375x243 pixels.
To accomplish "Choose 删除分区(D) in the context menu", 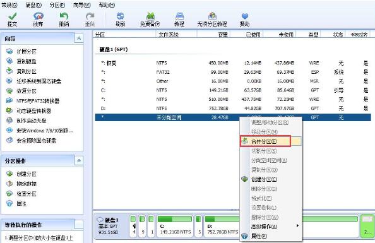I will pos(271,189).
